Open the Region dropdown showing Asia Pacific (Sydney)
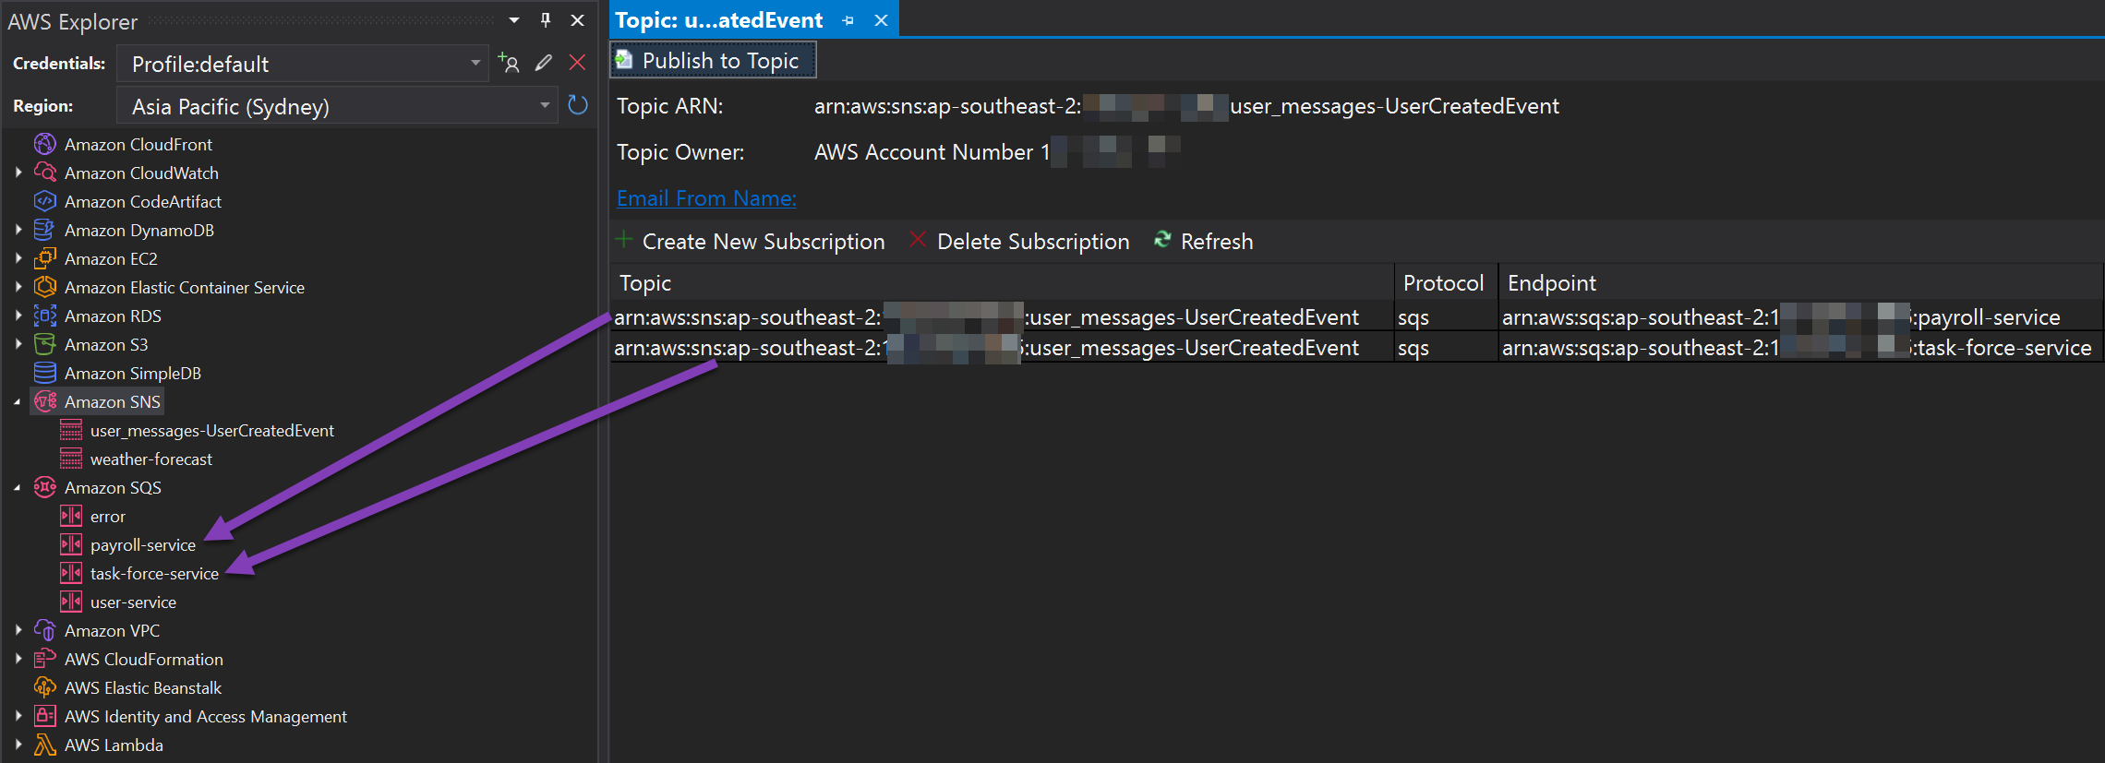Screen dimensions: 2105x763 click(x=338, y=106)
